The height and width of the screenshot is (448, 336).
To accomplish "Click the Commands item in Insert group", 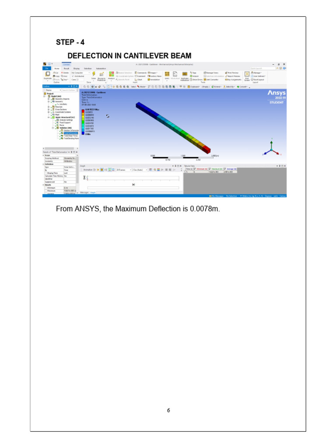I will [x=141, y=73].
